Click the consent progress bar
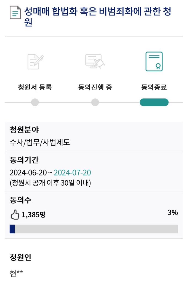 click(x=94, y=229)
